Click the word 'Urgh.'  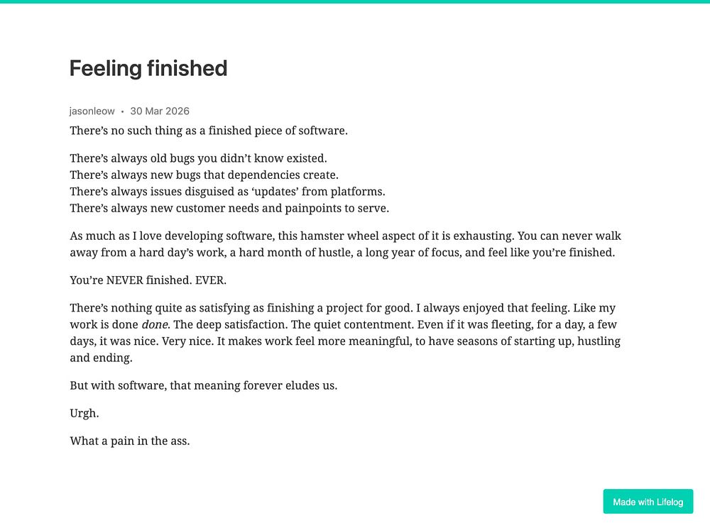tap(84, 414)
